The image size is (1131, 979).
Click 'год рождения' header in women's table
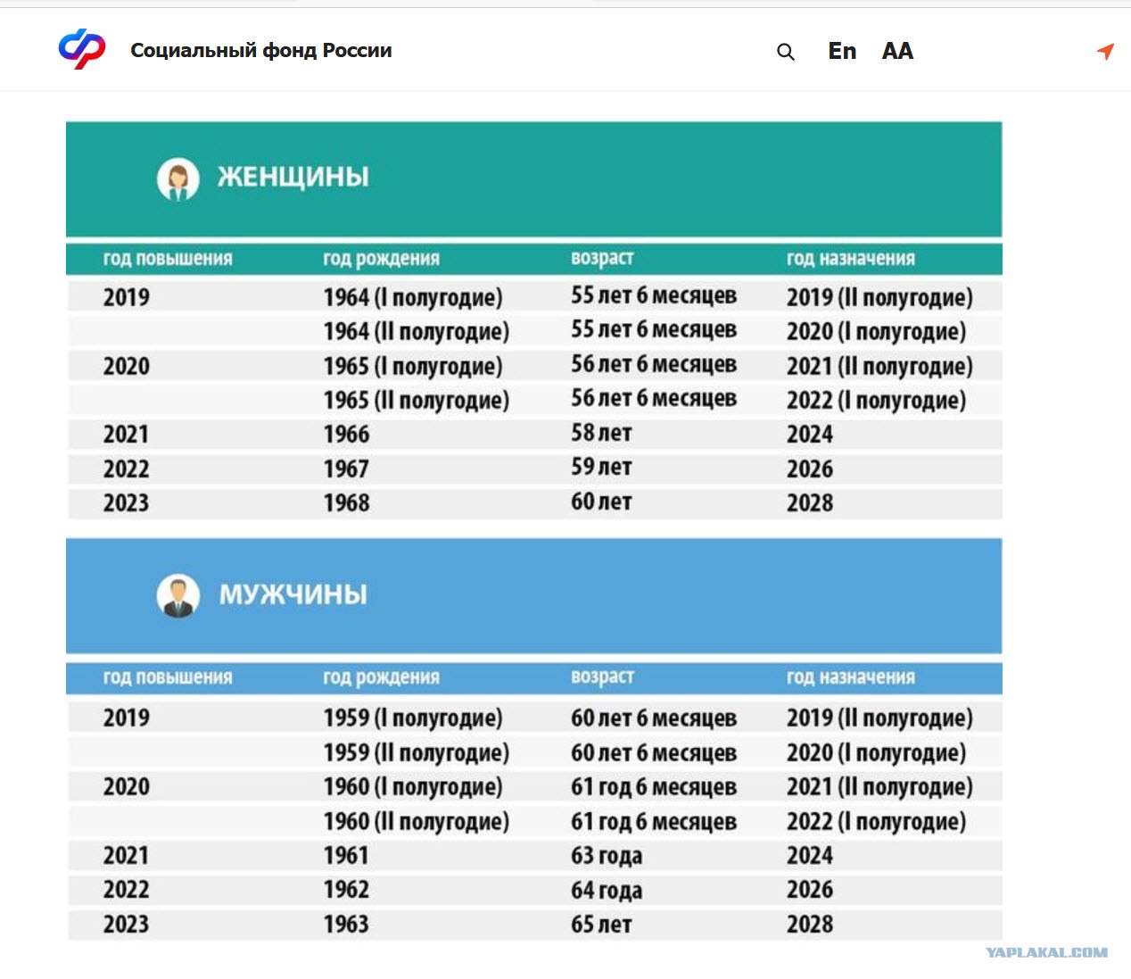pos(381,259)
